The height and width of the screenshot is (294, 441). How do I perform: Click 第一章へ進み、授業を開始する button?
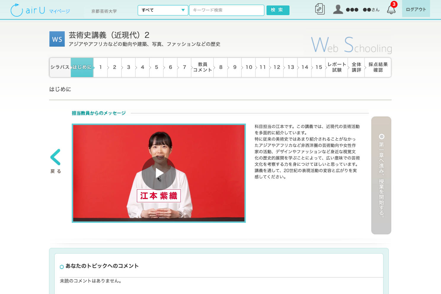pos(381,175)
